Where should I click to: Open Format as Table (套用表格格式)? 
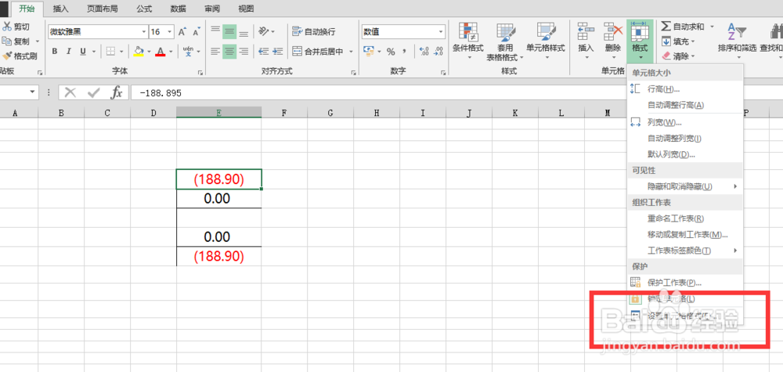point(506,41)
